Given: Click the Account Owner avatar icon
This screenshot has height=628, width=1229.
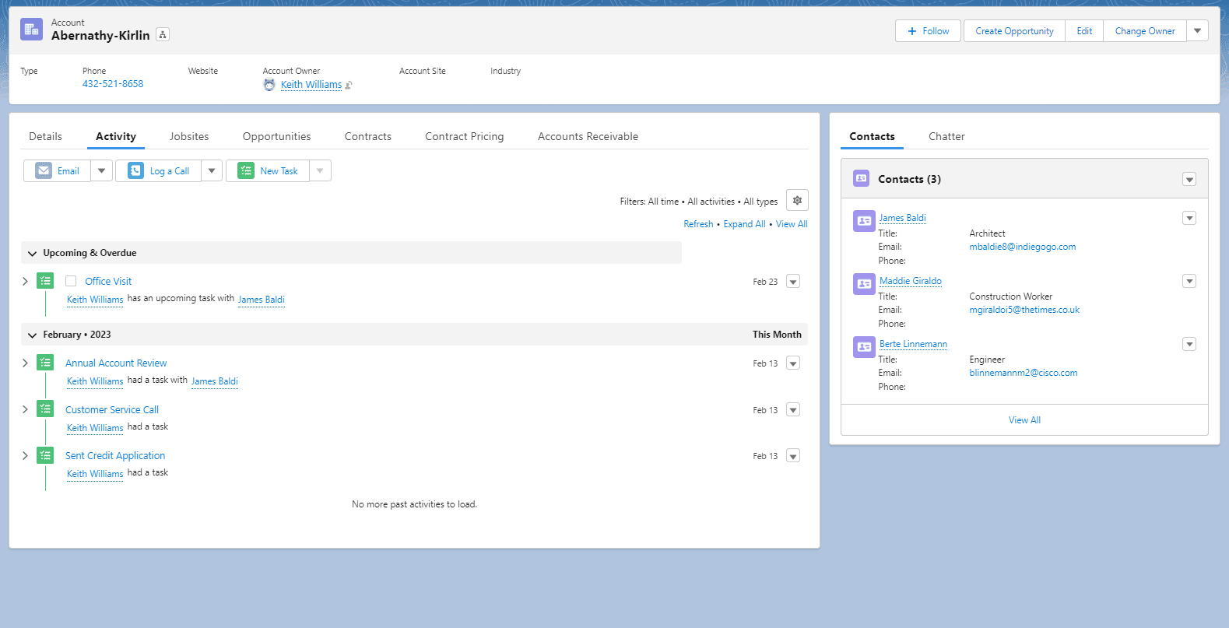Looking at the screenshot, I should (x=269, y=85).
